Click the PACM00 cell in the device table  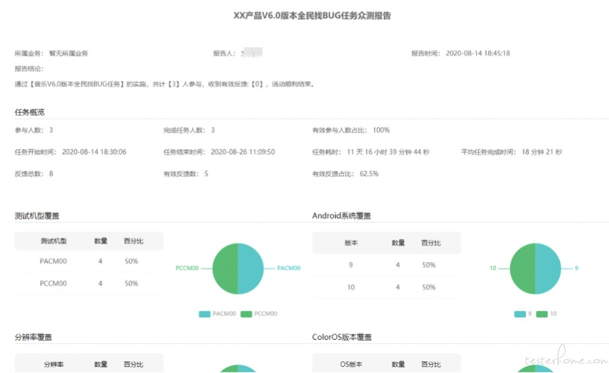[53, 262]
